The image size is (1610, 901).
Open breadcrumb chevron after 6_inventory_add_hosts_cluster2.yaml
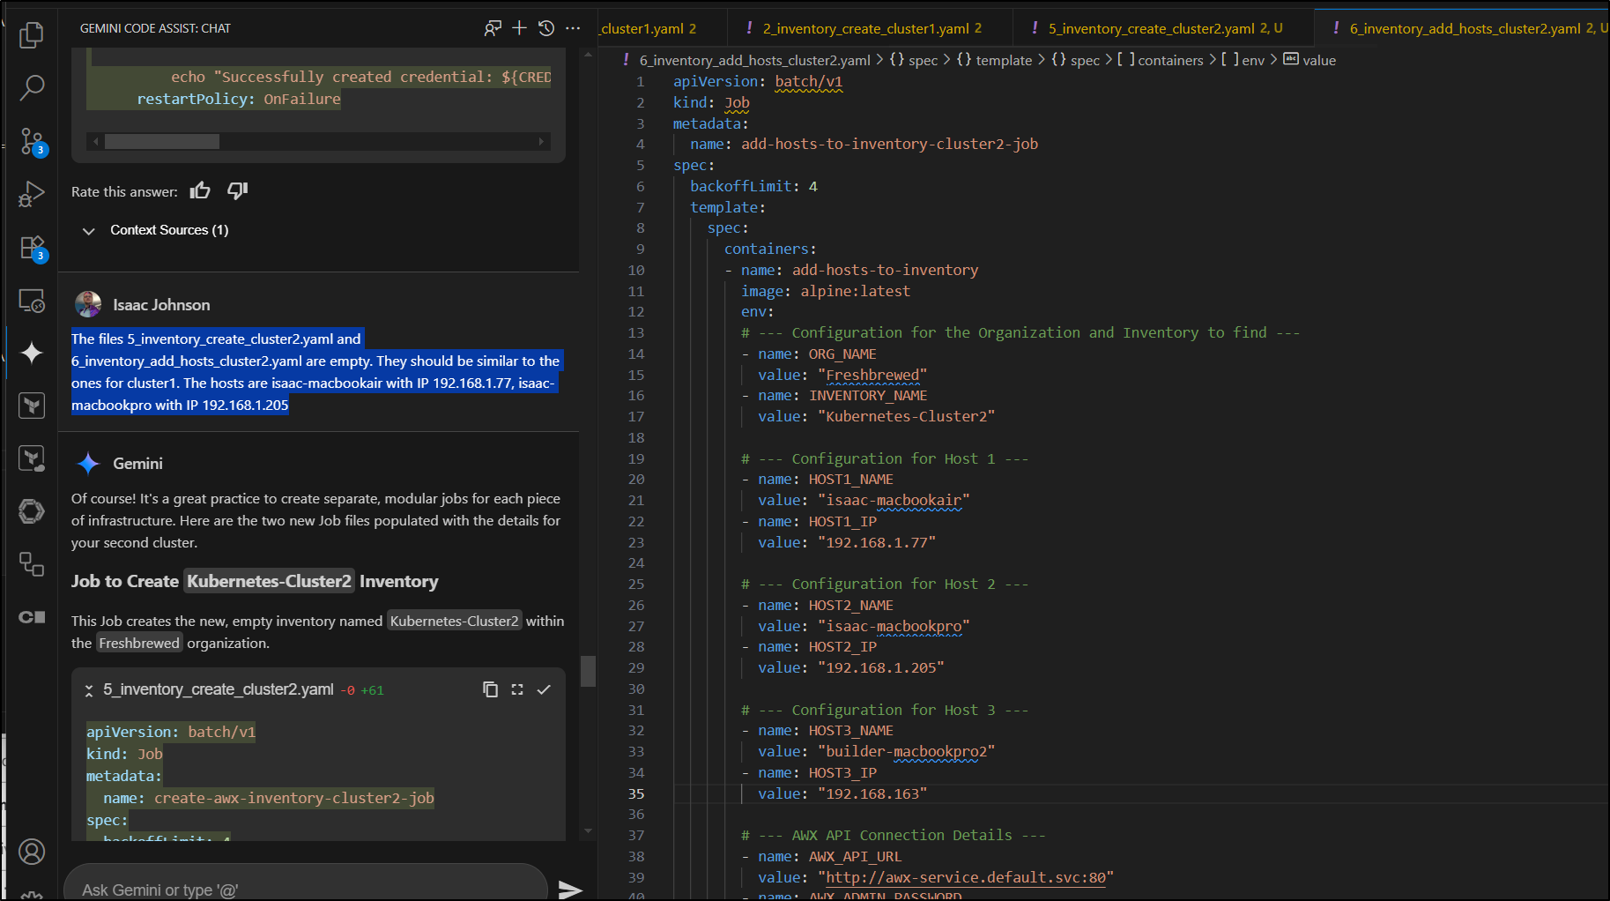coord(879,60)
